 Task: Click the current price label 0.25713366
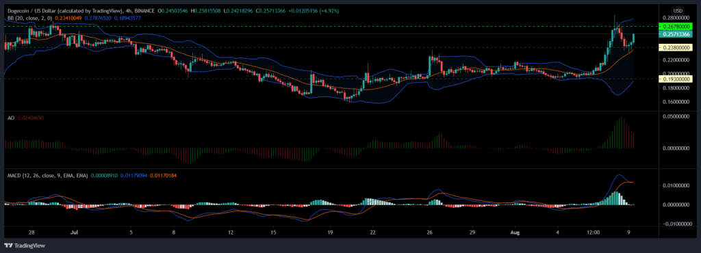676,34
